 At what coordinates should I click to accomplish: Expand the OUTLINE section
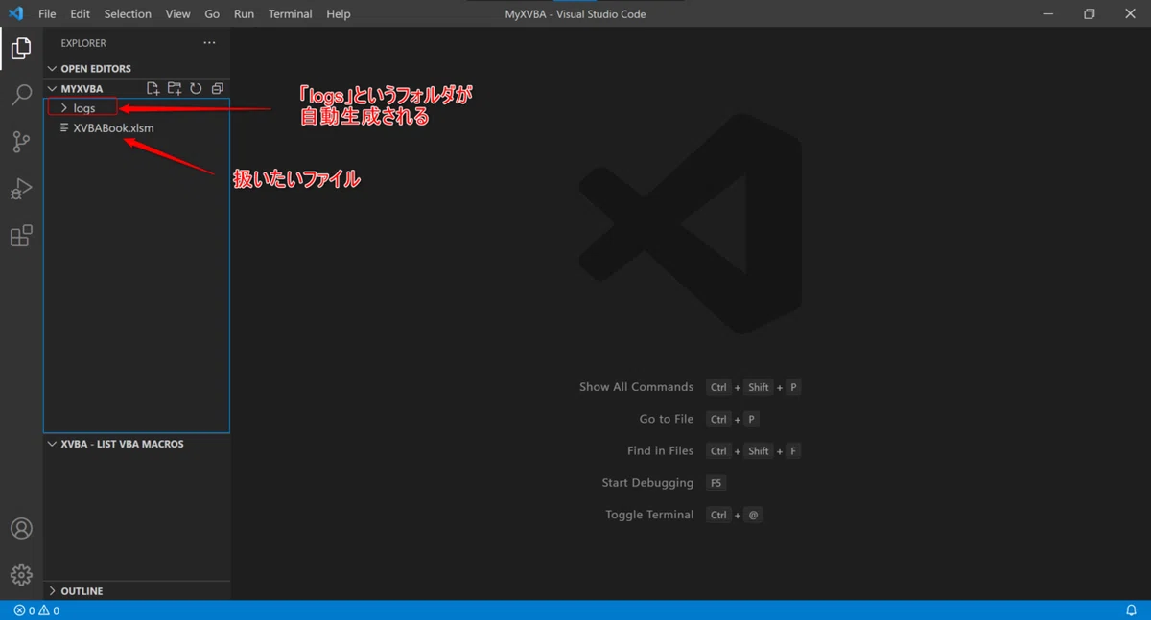(x=136, y=591)
